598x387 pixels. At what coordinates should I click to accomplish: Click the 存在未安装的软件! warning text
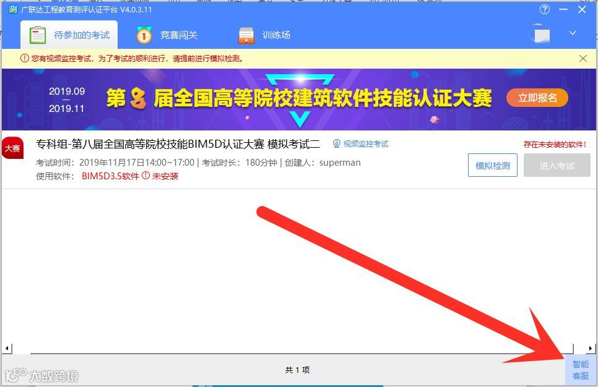tap(555, 145)
